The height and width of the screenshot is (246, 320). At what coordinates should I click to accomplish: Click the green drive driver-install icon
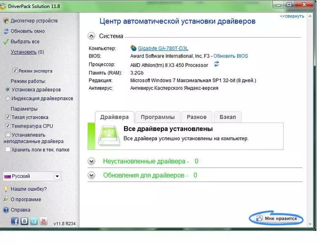pyautogui.click(x=109, y=136)
